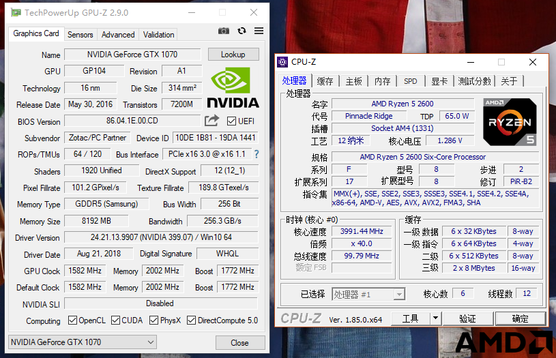Screen dimensions: 556x358
Task: Click the Pixel Fillrate 101.2 GPixel/s value
Action: click(x=96, y=188)
